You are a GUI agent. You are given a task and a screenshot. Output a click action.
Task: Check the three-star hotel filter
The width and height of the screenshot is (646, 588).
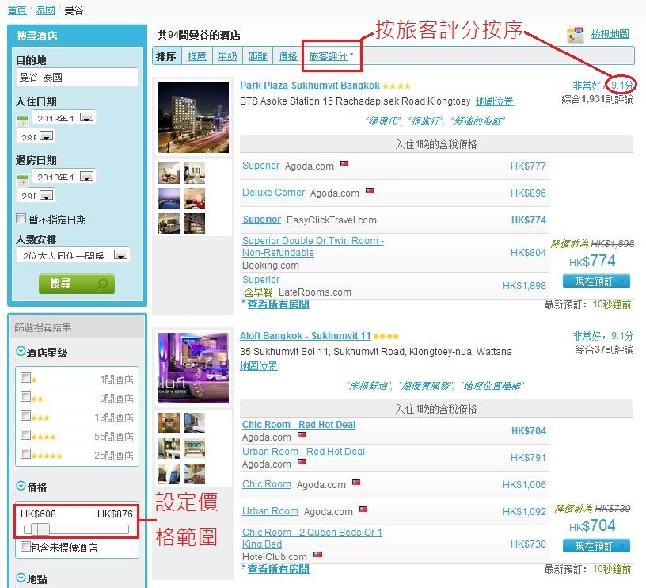[25, 415]
